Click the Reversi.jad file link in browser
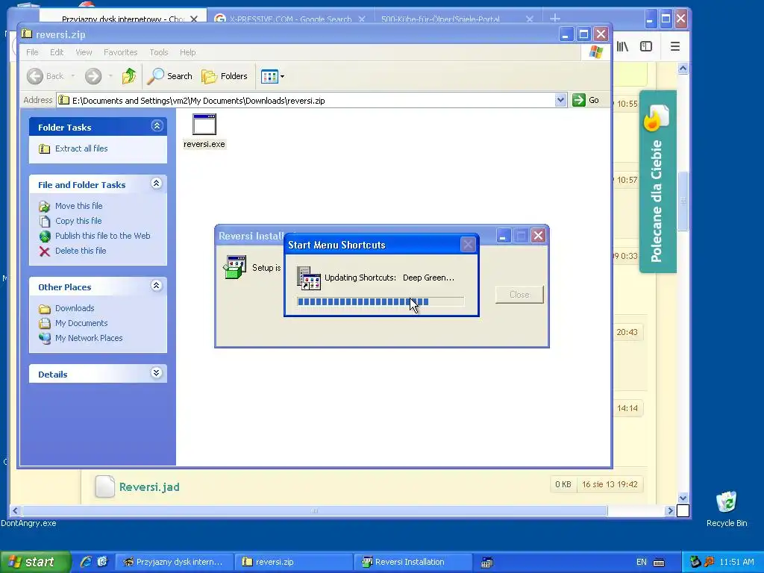The image size is (764, 573). [x=149, y=486]
